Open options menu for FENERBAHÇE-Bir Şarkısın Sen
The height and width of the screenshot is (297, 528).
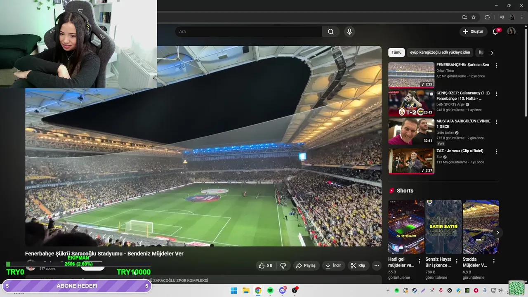tap(497, 66)
